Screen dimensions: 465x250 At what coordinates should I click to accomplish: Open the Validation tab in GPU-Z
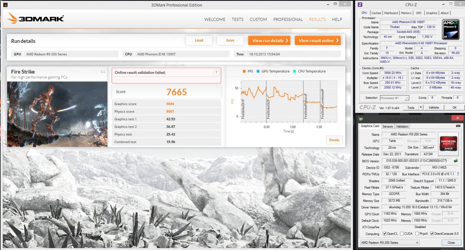click(402, 126)
